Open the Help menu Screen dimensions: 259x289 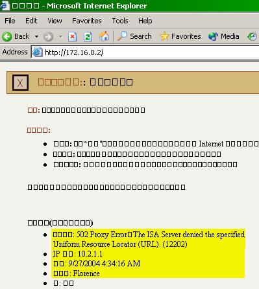pyautogui.click(x=145, y=21)
